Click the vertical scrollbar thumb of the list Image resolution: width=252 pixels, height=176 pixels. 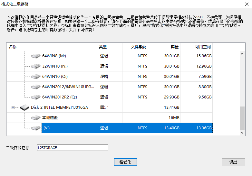coord(242,118)
